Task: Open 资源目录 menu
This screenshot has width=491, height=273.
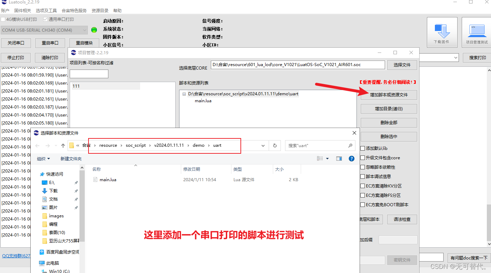Action: 100,11
